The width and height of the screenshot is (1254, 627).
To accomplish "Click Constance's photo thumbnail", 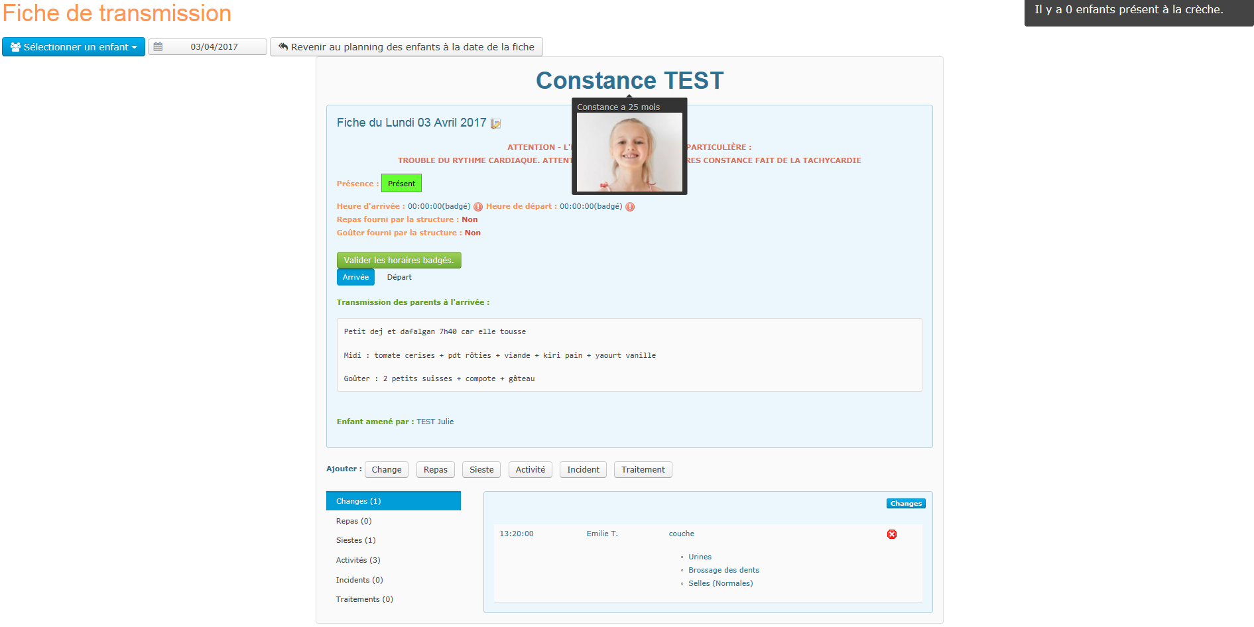I will [x=629, y=152].
